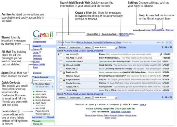The height and width of the screenshot is (127, 177).
Task: Click the Refresh link
Action: coord(122,47)
